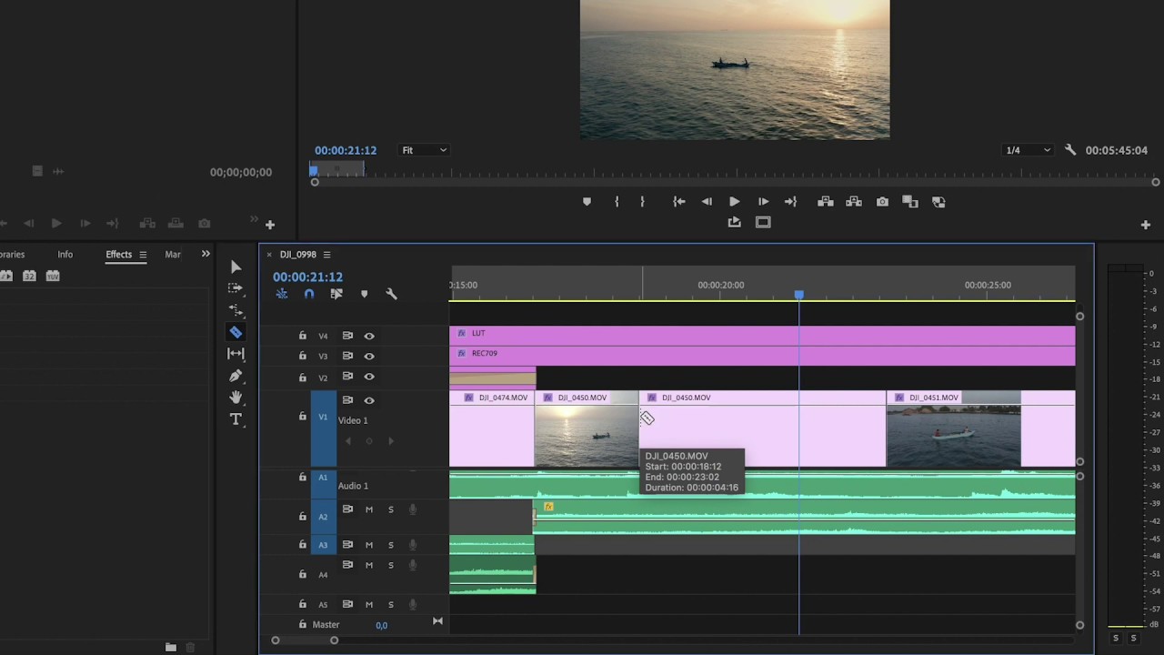
Task: Switch to the Effects tab
Action: (118, 254)
